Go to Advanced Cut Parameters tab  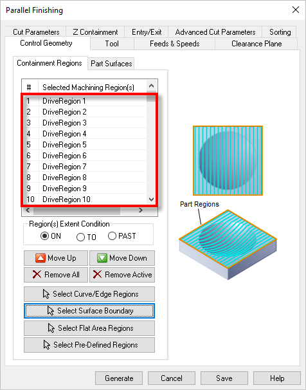[215, 32]
